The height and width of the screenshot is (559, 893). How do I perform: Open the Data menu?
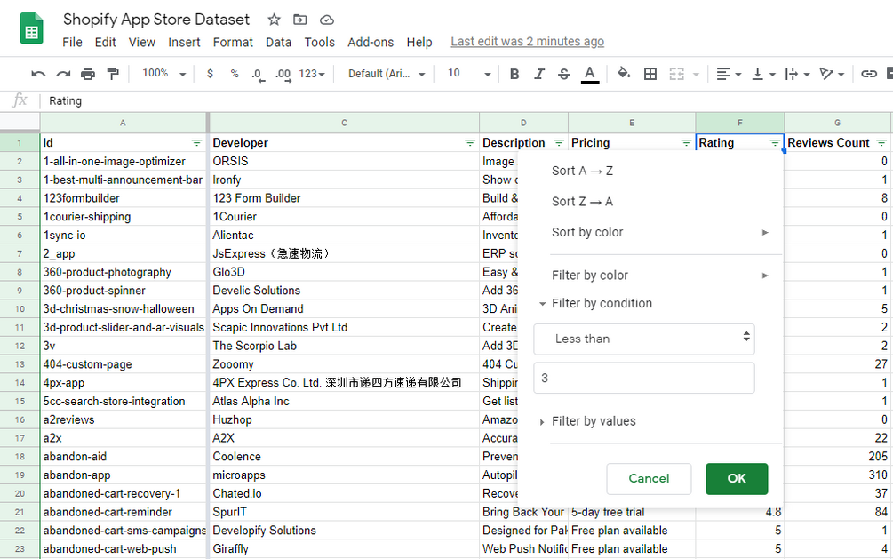(x=278, y=42)
